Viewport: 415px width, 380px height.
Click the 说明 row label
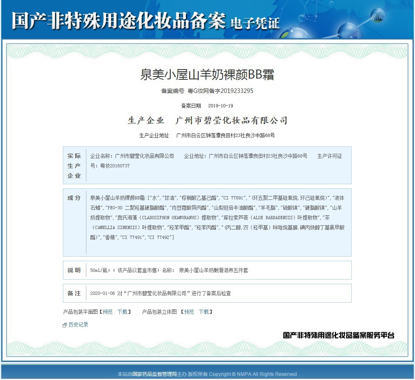[74, 270]
